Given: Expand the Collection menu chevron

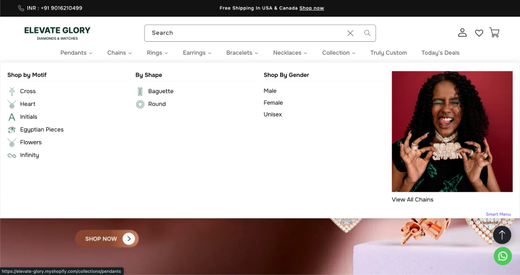Looking at the screenshot, I should pyautogui.click(x=354, y=53).
